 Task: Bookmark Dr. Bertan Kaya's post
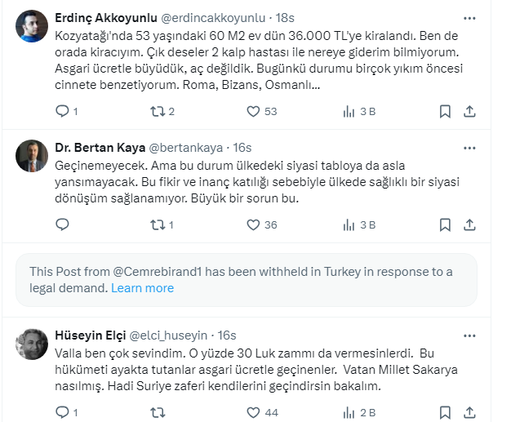[445, 224]
